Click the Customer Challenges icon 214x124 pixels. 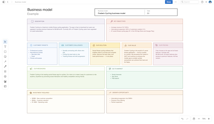63,45
